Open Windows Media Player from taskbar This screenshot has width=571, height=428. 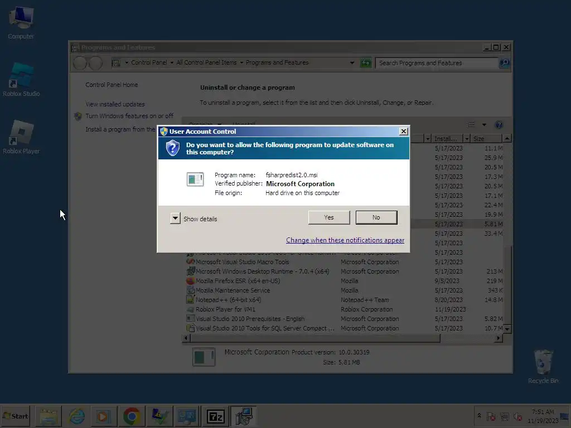(x=103, y=416)
